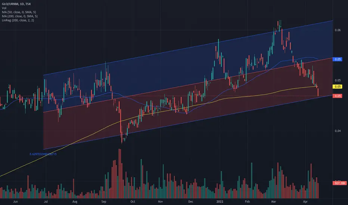Viewport: 348px width, 205px height.
Task: Click the 0.04 price axis label
Action: click(338, 131)
